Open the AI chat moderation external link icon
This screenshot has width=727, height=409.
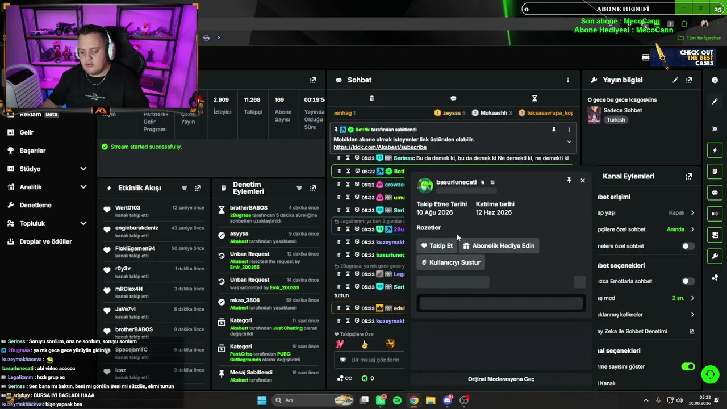tap(692, 331)
